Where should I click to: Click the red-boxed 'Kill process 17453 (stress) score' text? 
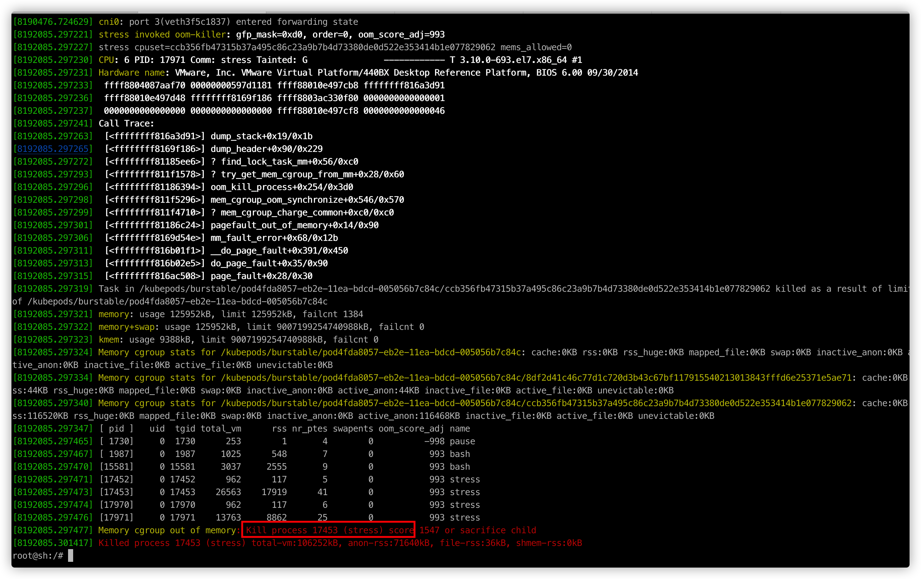(329, 530)
